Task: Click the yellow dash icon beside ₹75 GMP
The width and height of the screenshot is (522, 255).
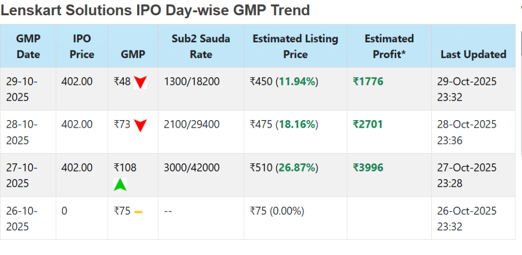Action: 138,211
